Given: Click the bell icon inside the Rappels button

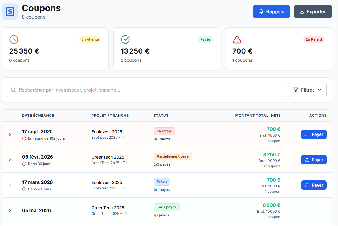Looking at the screenshot, I should pyautogui.click(x=262, y=11).
